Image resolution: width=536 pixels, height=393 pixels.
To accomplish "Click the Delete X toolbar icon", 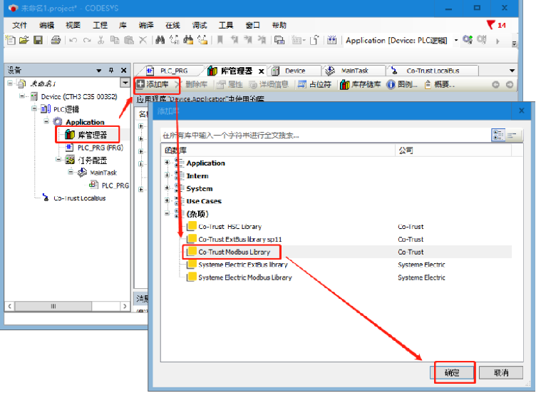I will pyautogui.click(x=143, y=40).
